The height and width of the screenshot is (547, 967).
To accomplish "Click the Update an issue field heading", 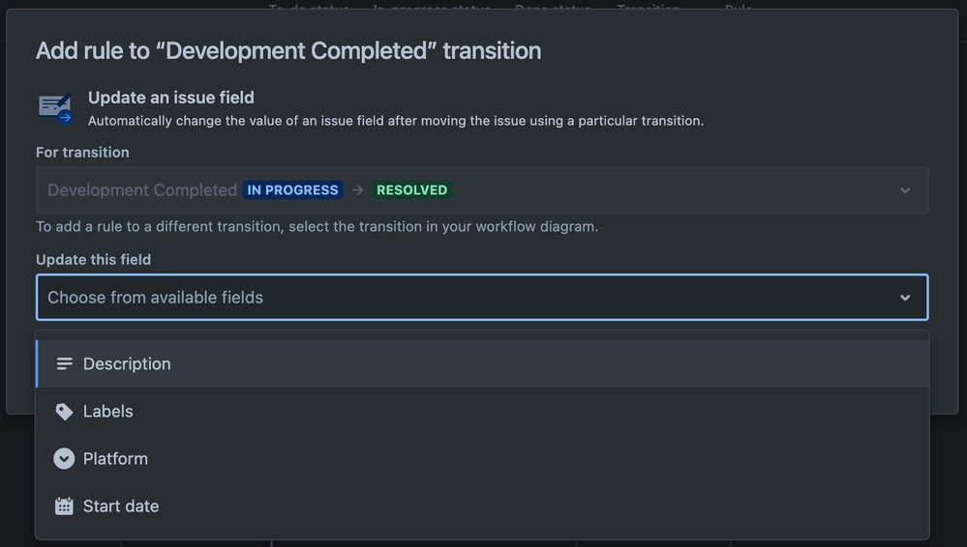I will click(x=170, y=98).
